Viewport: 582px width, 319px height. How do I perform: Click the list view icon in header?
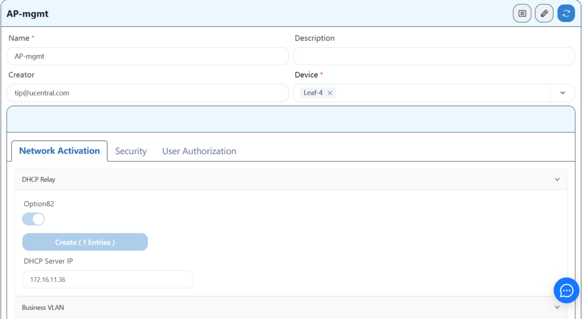pyautogui.click(x=522, y=13)
